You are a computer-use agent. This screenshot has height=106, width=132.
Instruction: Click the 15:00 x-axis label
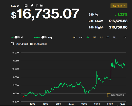33,104
